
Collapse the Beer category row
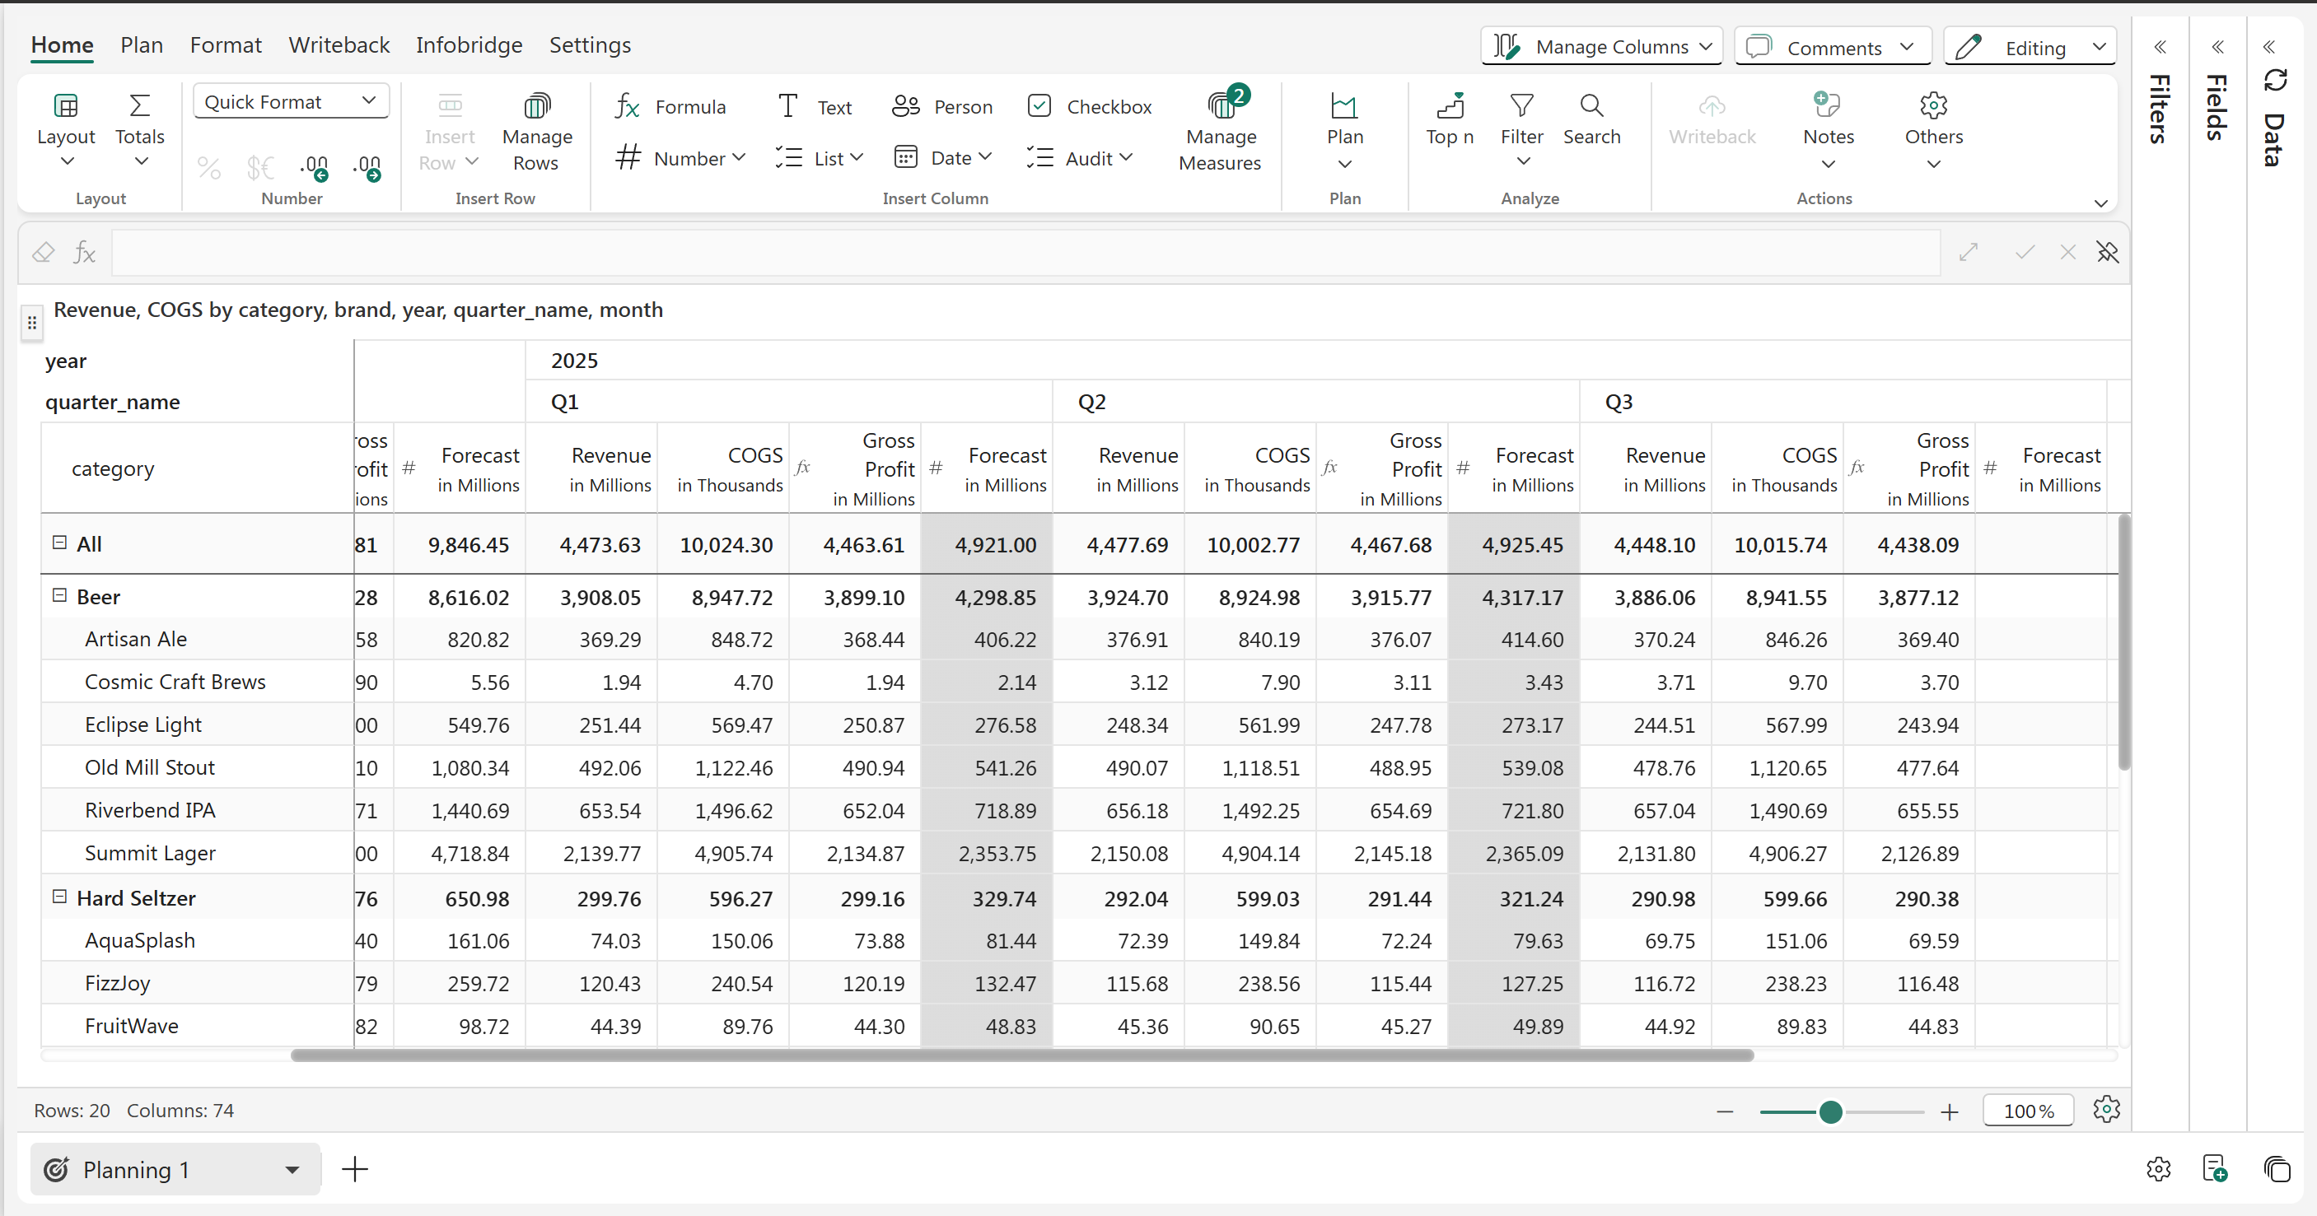pos(59,596)
